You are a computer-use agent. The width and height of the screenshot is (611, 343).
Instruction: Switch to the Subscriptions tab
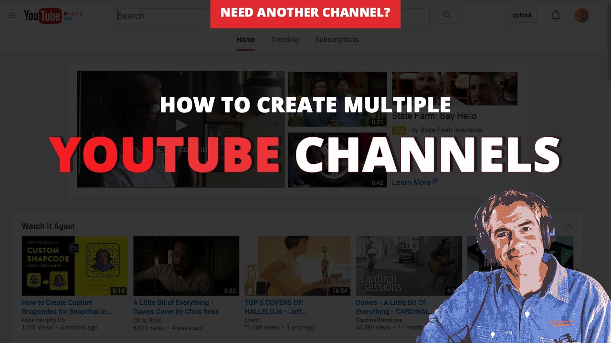click(337, 40)
